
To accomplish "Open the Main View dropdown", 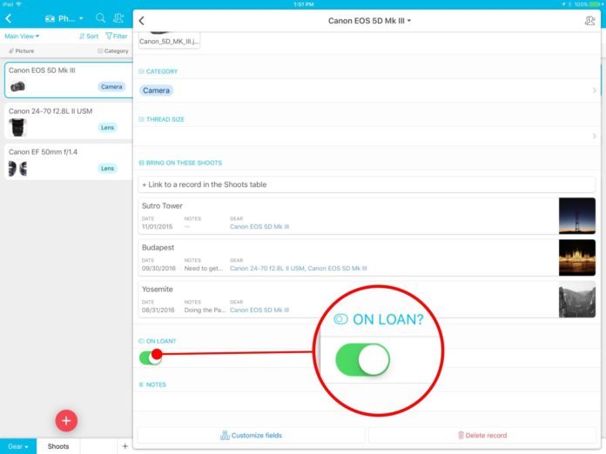I will point(22,36).
